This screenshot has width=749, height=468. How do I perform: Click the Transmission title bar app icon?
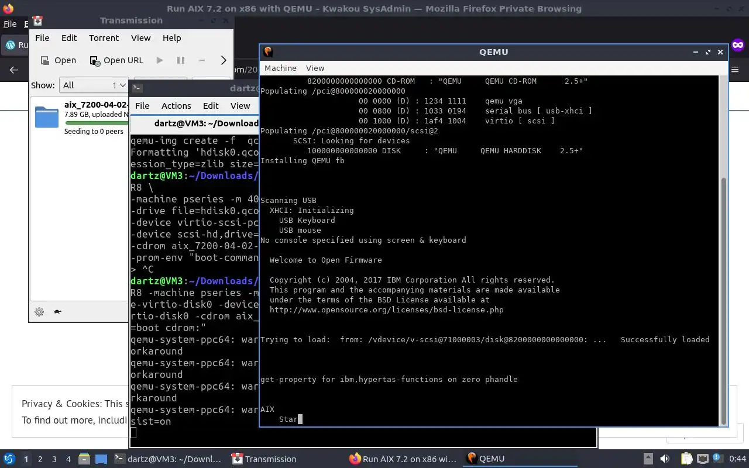point(38,21)
